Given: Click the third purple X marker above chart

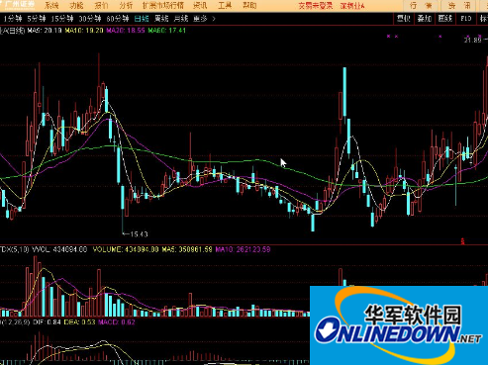Looking at the screenshot, I should 440,36.
